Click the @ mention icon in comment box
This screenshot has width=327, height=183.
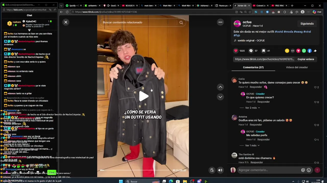[x=303, y=170]
